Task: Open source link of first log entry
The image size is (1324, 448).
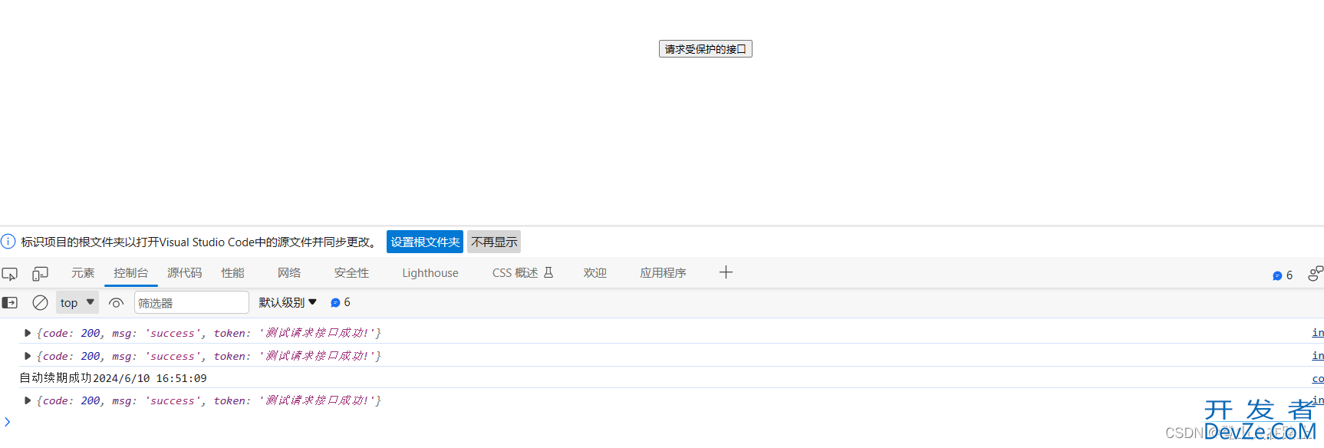Action: 1318,333
